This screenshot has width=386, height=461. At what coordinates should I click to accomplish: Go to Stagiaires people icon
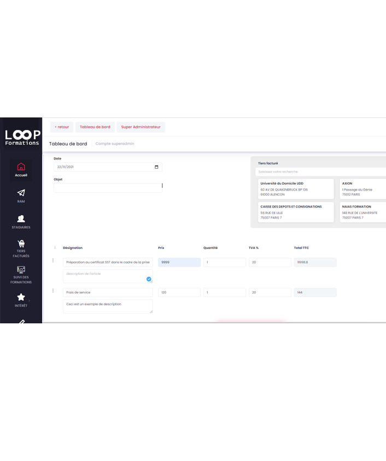21,218
